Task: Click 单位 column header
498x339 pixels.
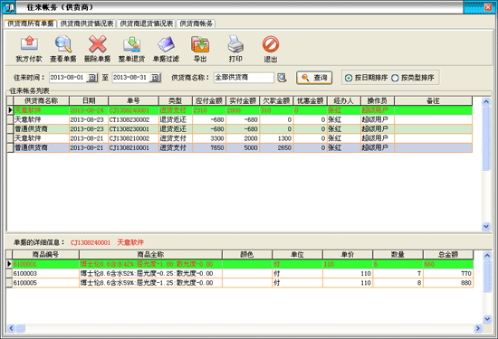Action: (297, 255)
